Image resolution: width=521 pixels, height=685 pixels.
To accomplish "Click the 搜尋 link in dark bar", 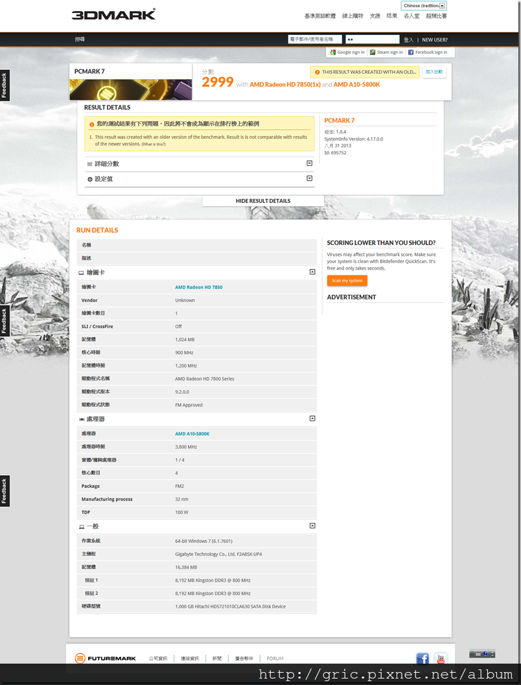I will (x=80, y=40).
